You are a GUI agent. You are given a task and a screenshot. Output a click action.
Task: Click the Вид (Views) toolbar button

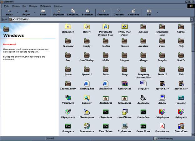[x=149, y=13]
